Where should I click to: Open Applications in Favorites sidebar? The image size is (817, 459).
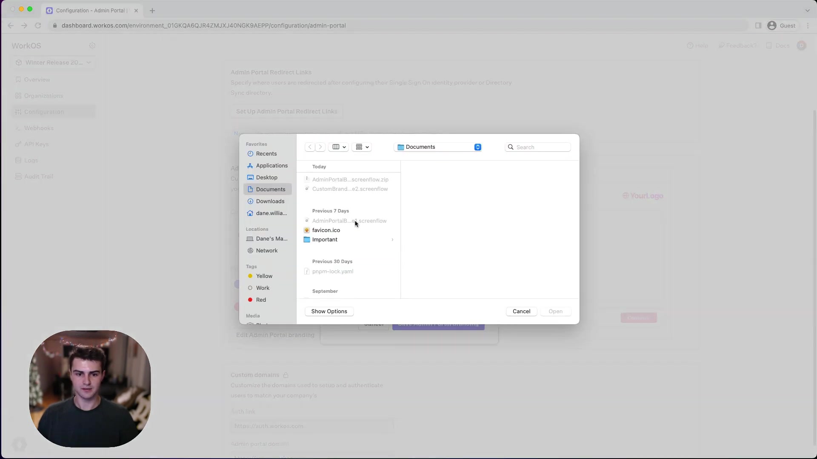[271, 166]
